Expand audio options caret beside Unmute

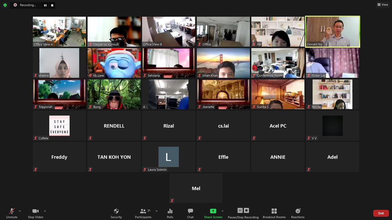click(x=20, y=211)
